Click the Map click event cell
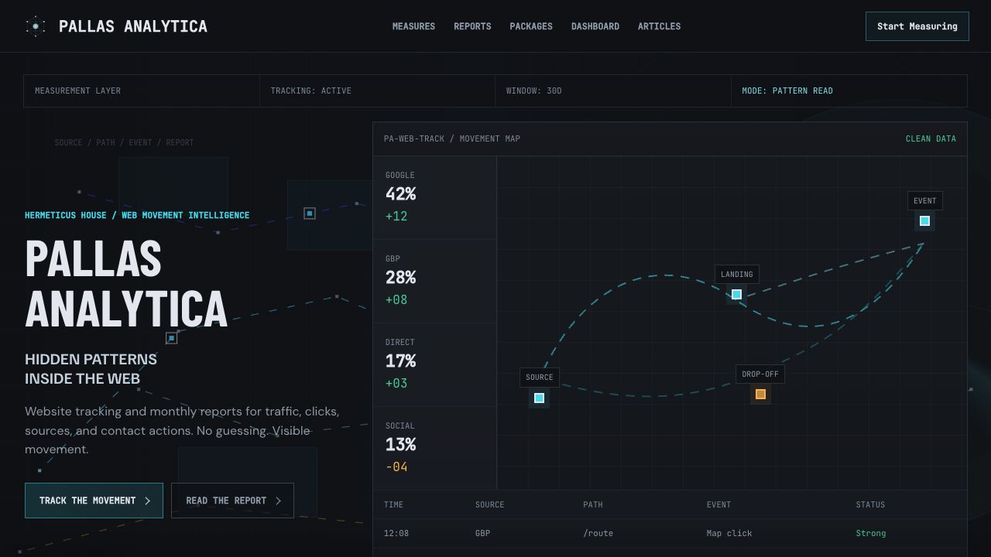991x557 pixels. tap(729, 533)
